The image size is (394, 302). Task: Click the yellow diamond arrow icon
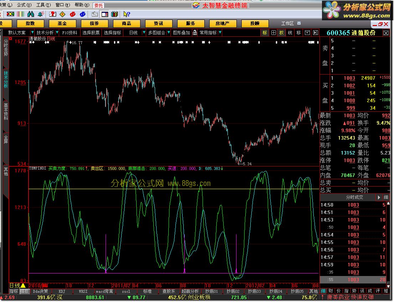click(62, 14)
